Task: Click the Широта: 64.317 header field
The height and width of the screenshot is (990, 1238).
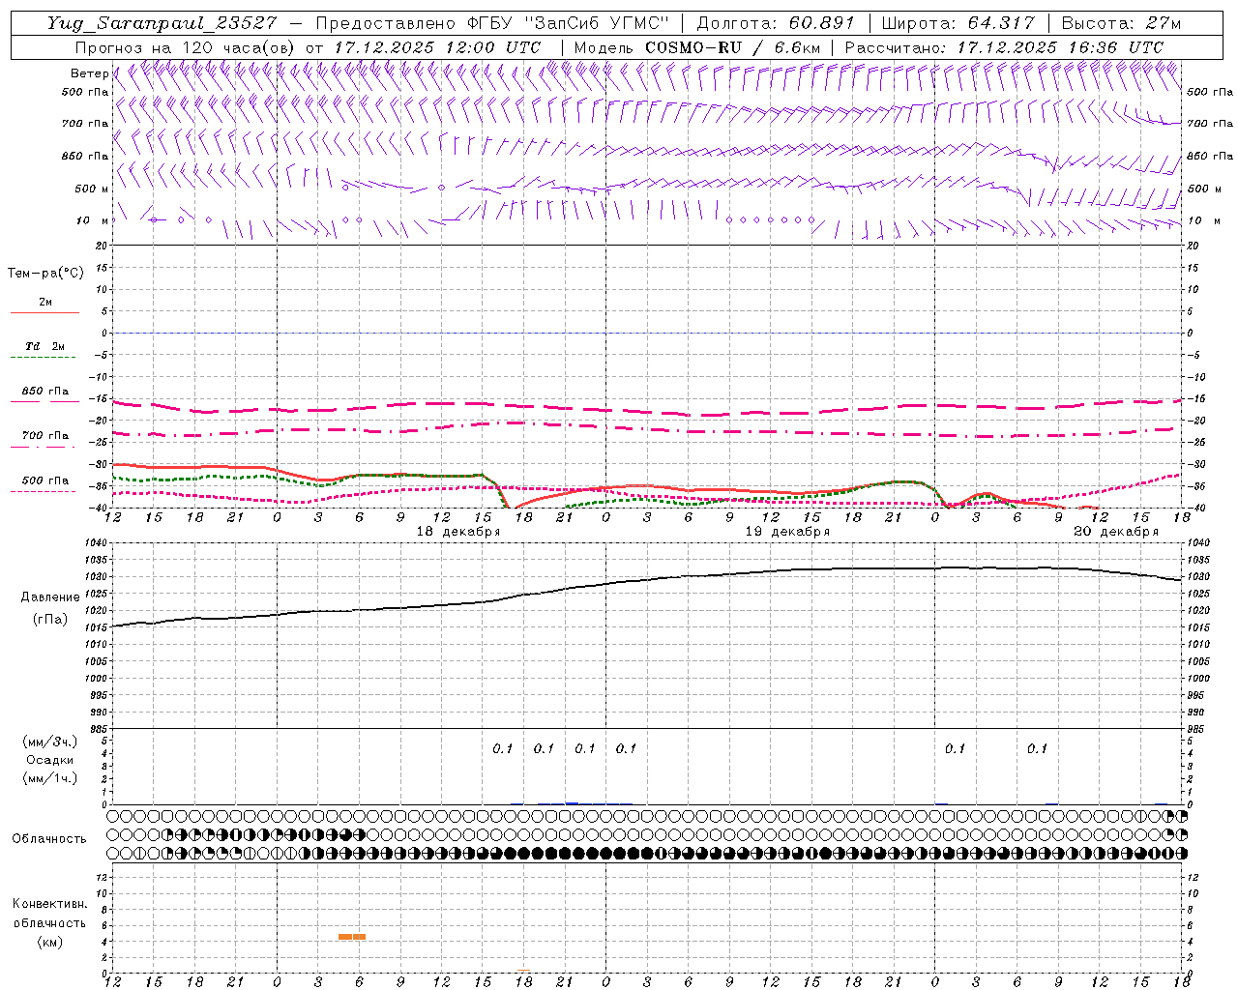Action: [958, 23]
